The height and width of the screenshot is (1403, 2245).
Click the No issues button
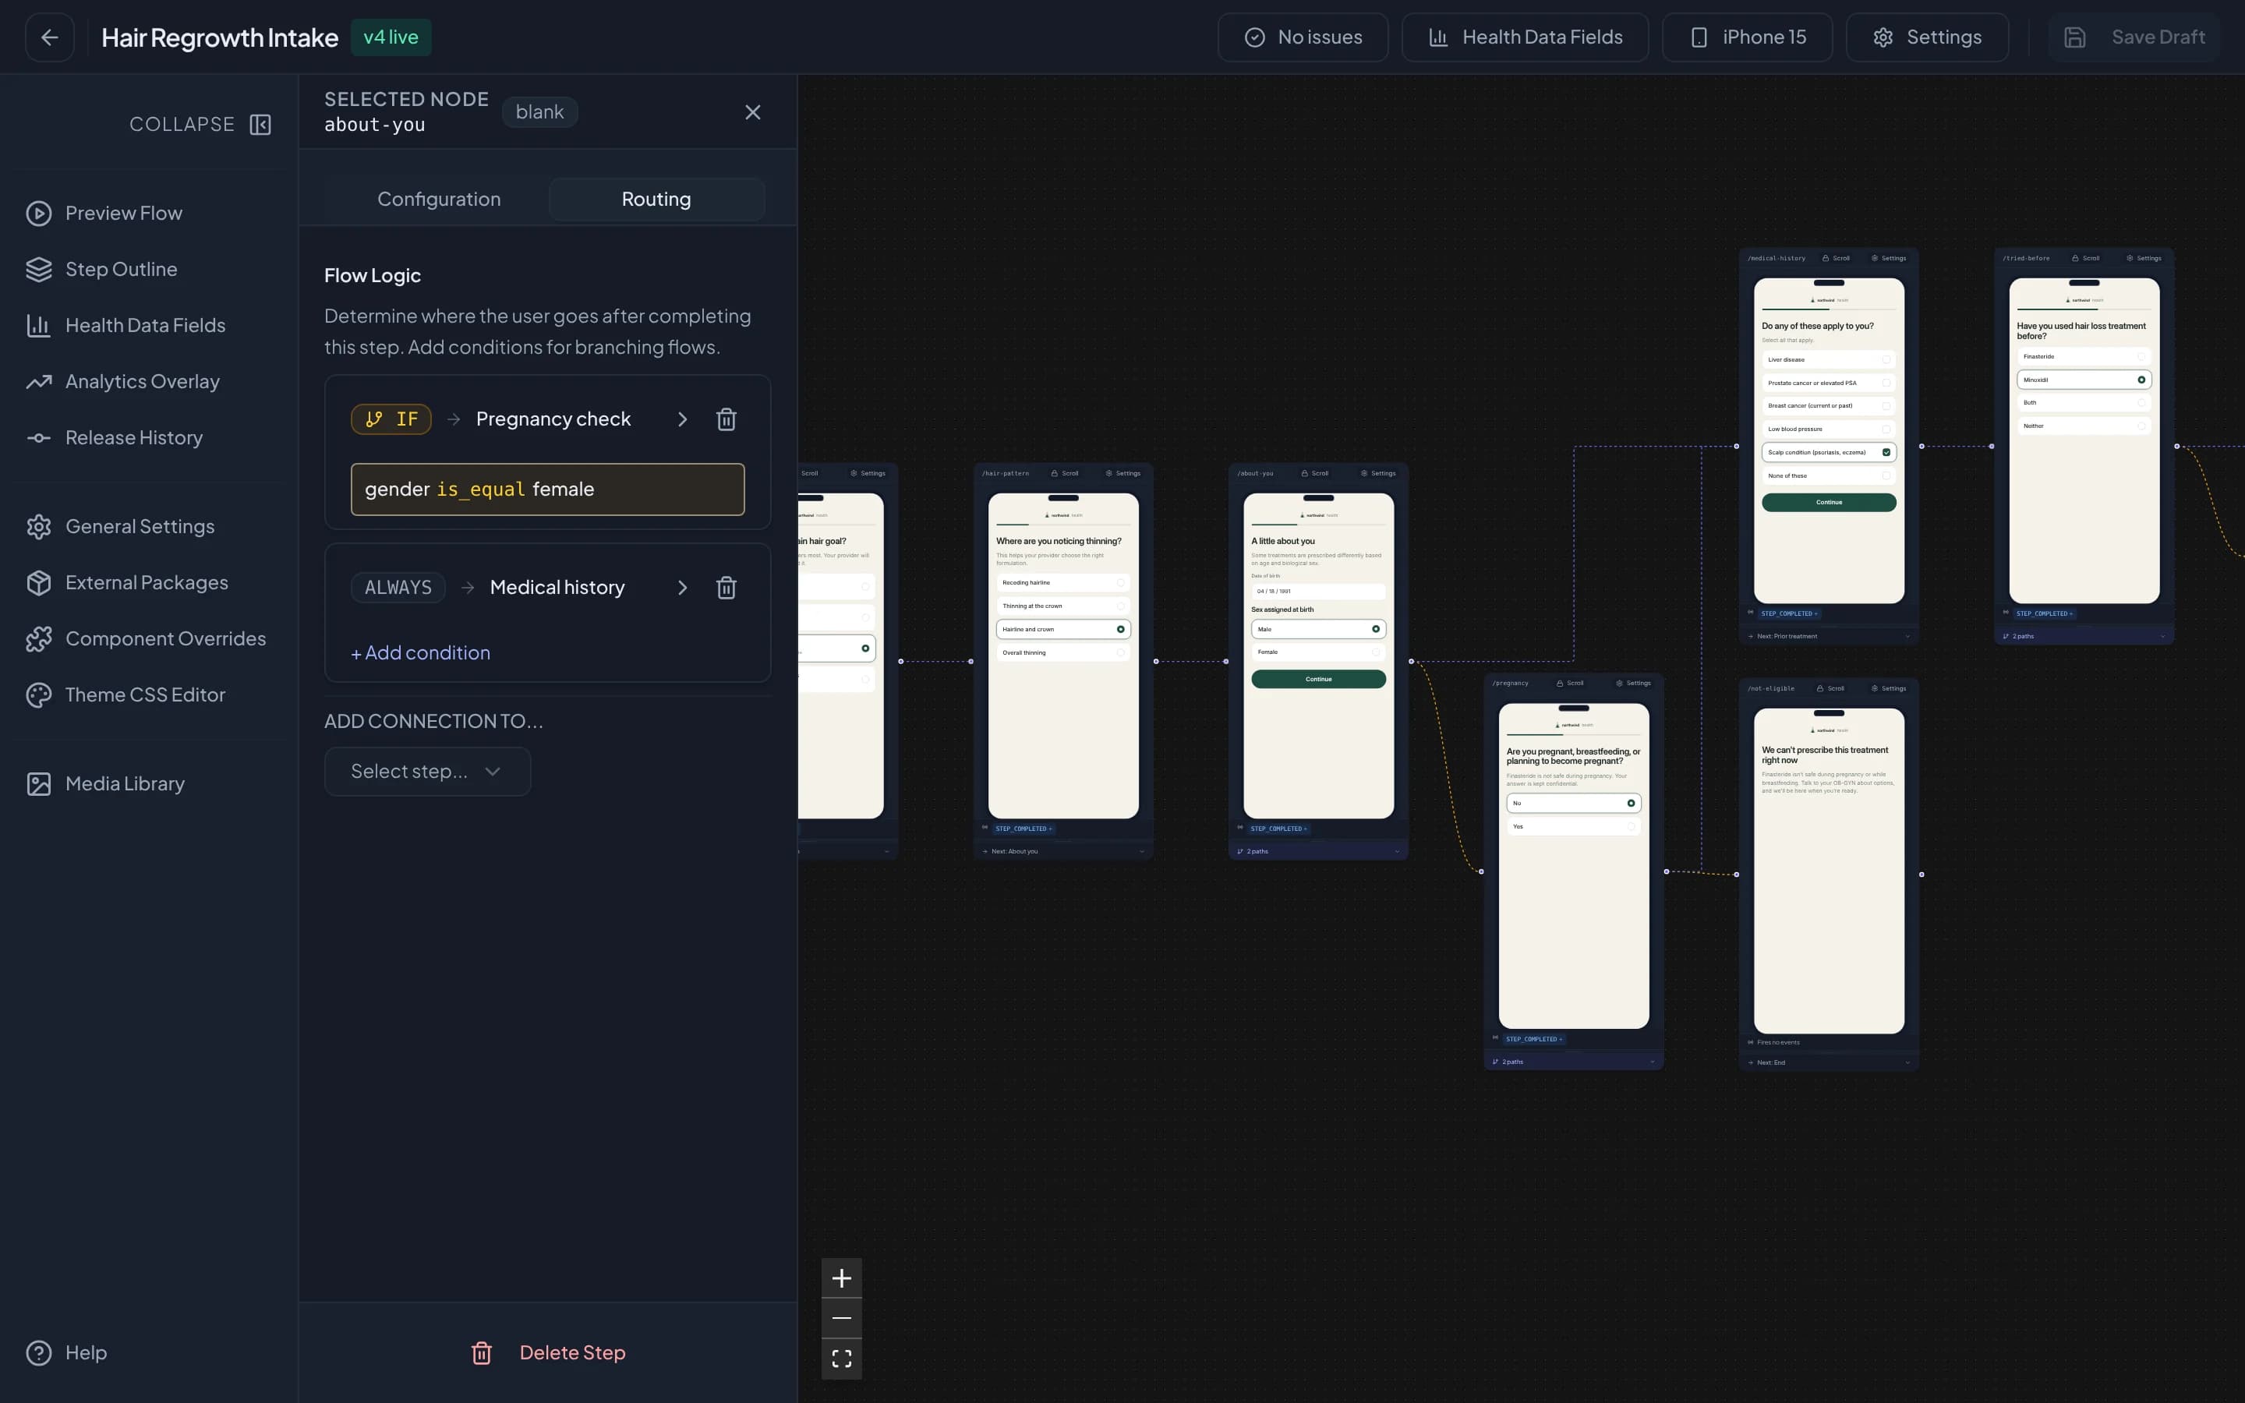[x=1303, y=37]
